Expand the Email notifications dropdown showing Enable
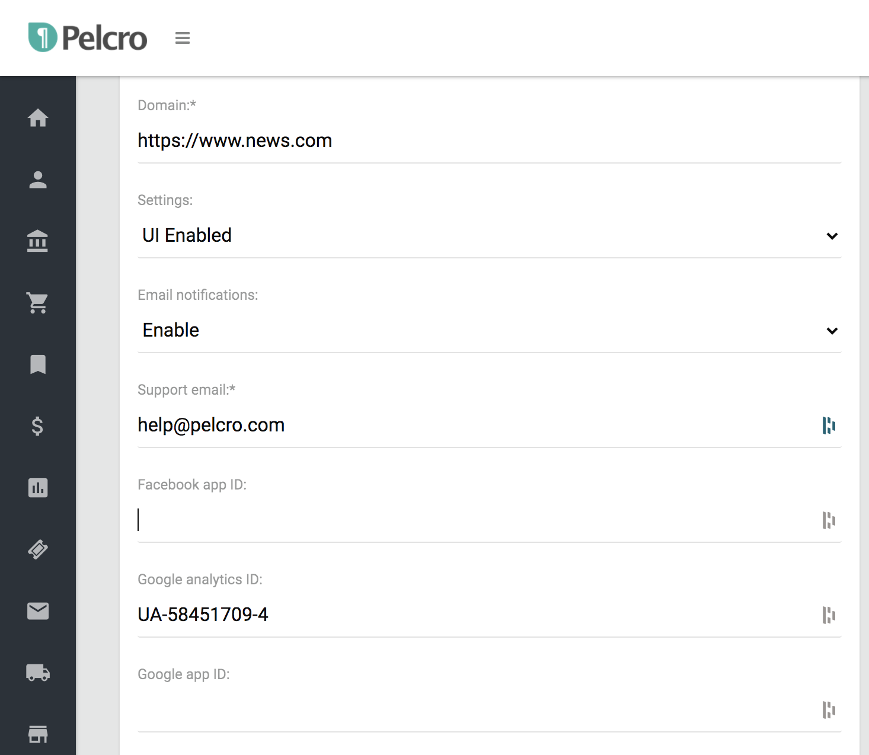This screenshot has width=869, height=755. tap(489, 330)
